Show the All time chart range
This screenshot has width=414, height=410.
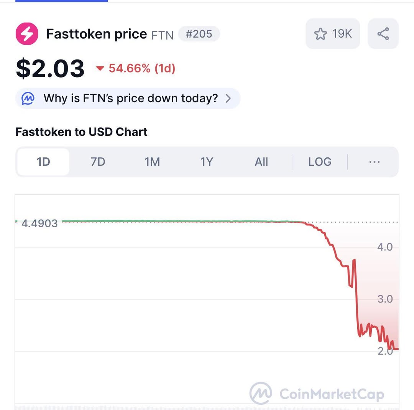pyautogui.click(x=261, y=162)
